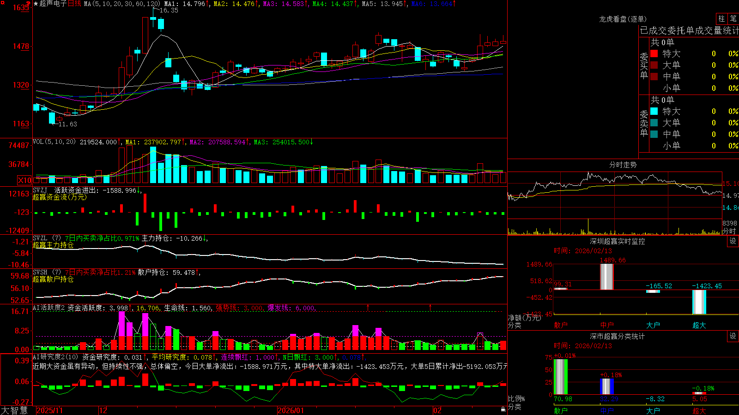Viewport: 739px width, 415px height.
Task: Open 设 settings for 深市超赢分类统计
Action: 733,336
